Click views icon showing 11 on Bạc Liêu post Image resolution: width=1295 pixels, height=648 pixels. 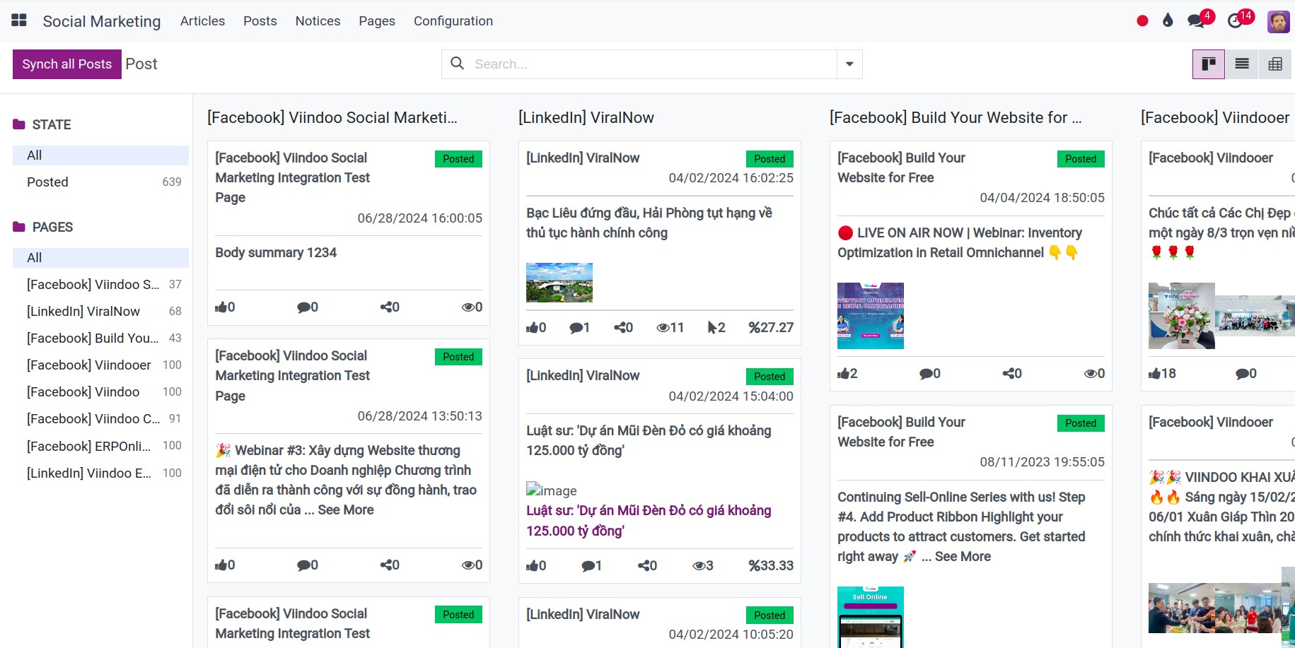[x=663, y=327]
